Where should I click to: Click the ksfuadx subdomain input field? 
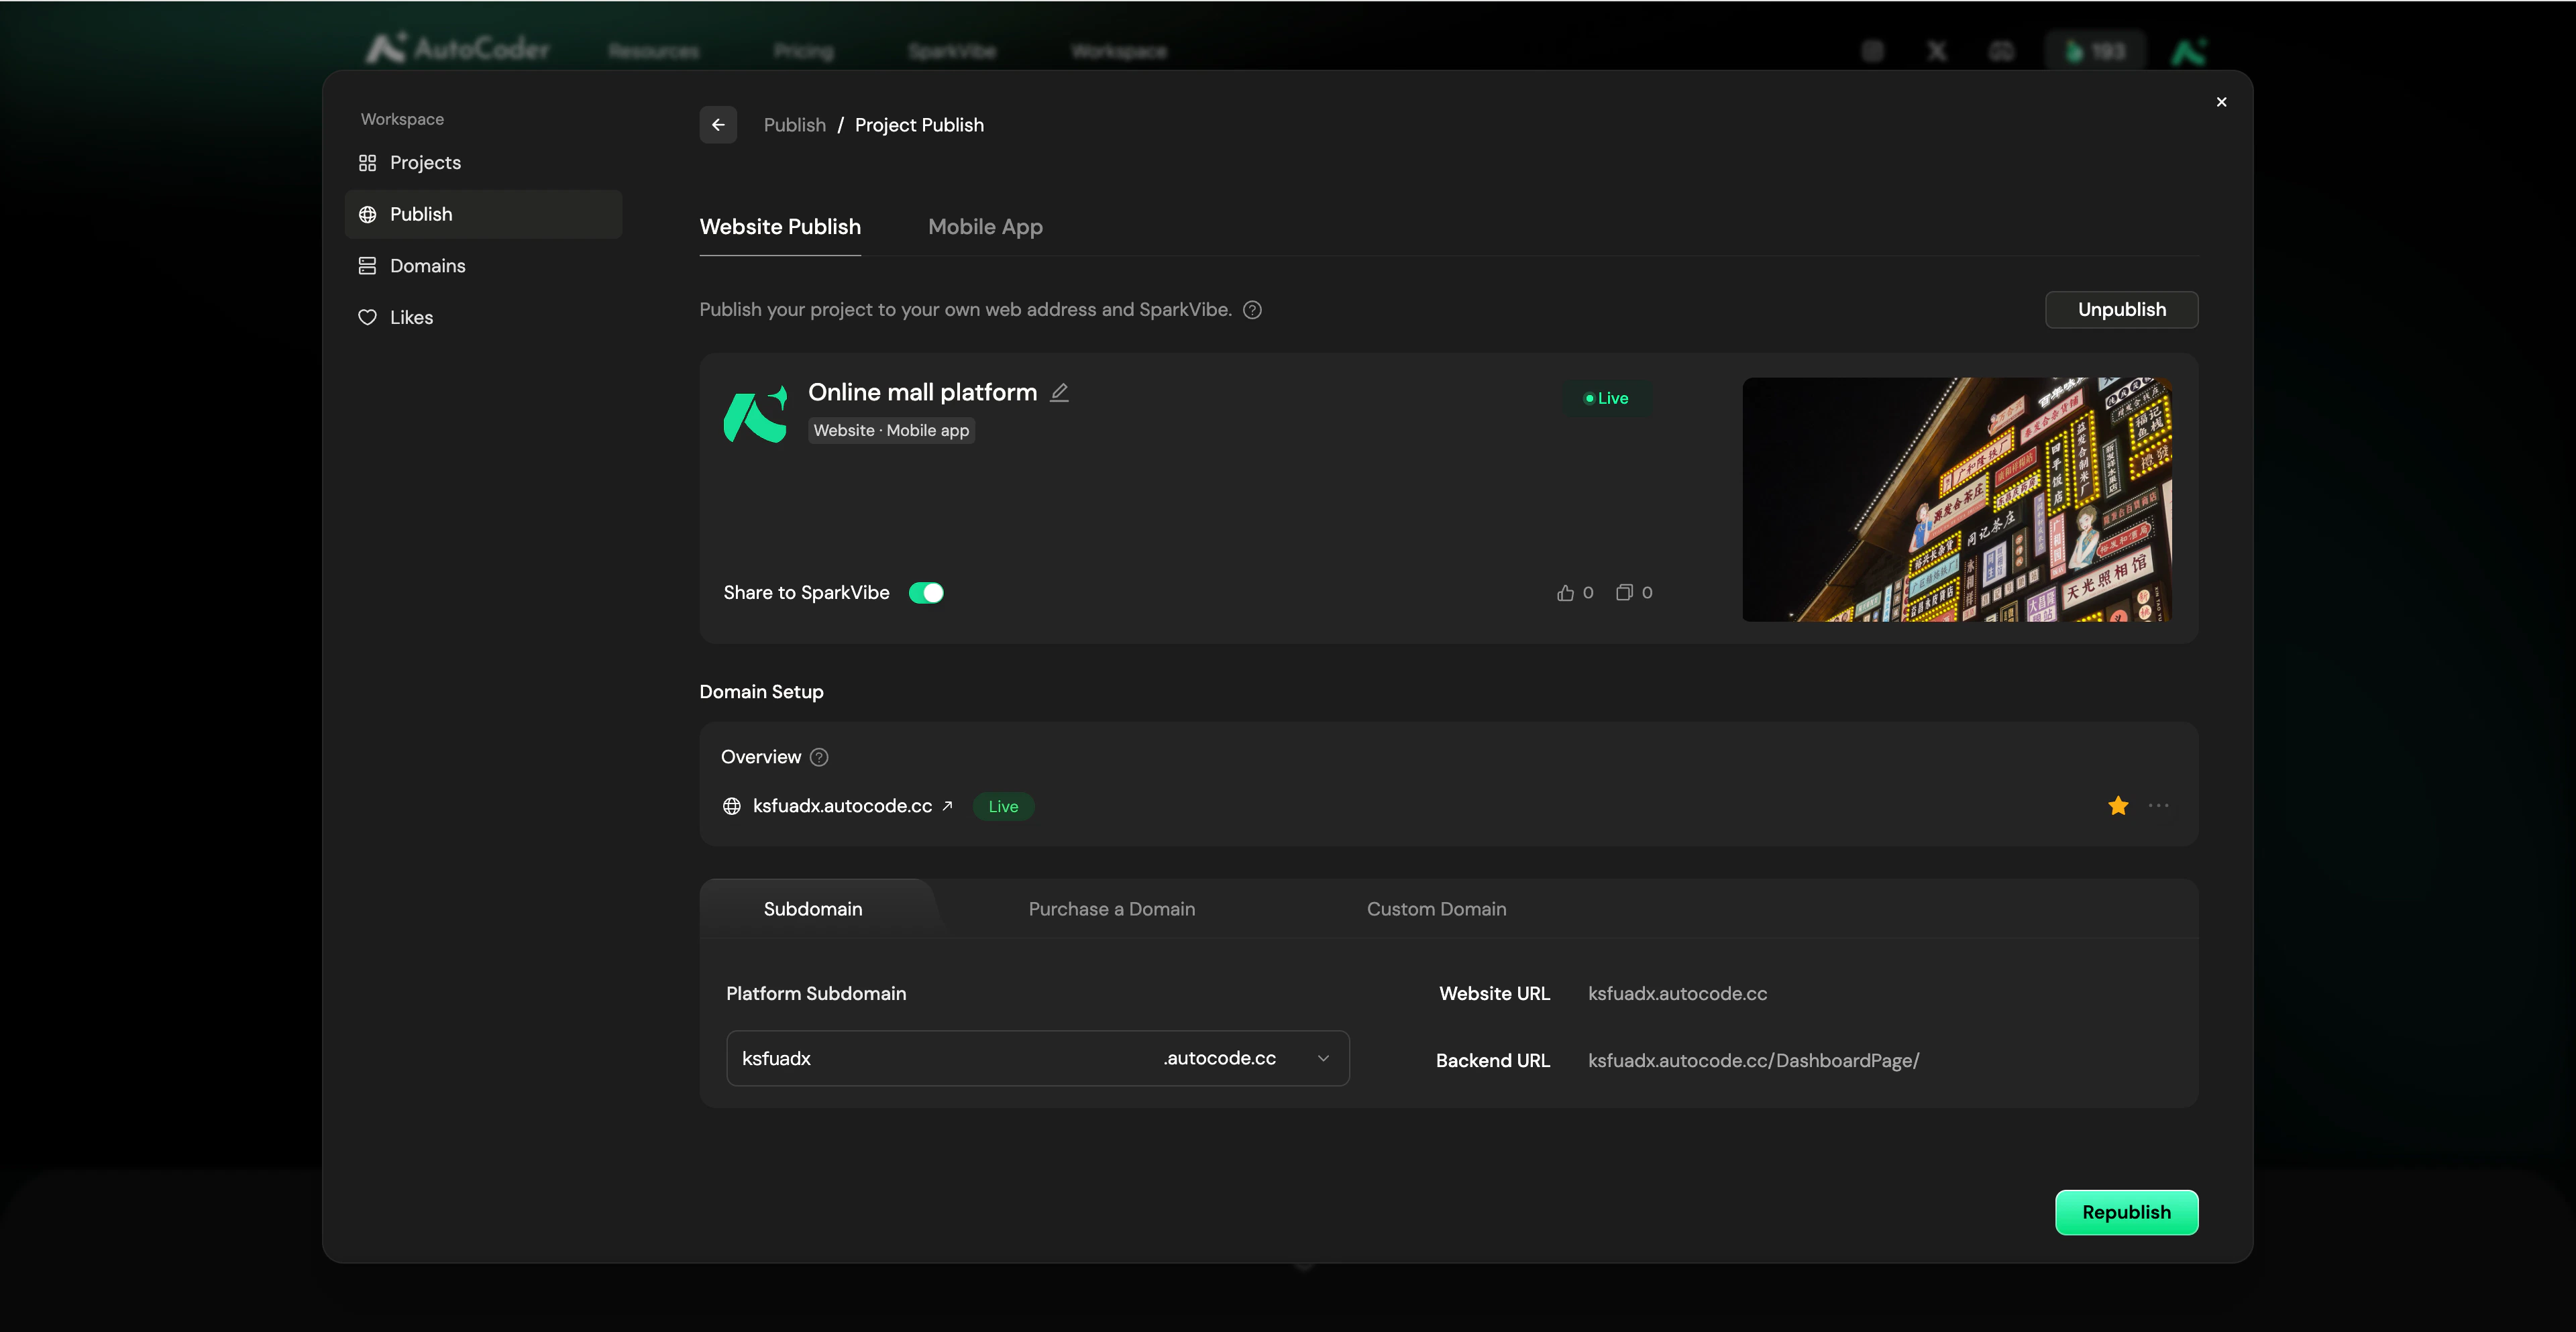coord(940,1058)
